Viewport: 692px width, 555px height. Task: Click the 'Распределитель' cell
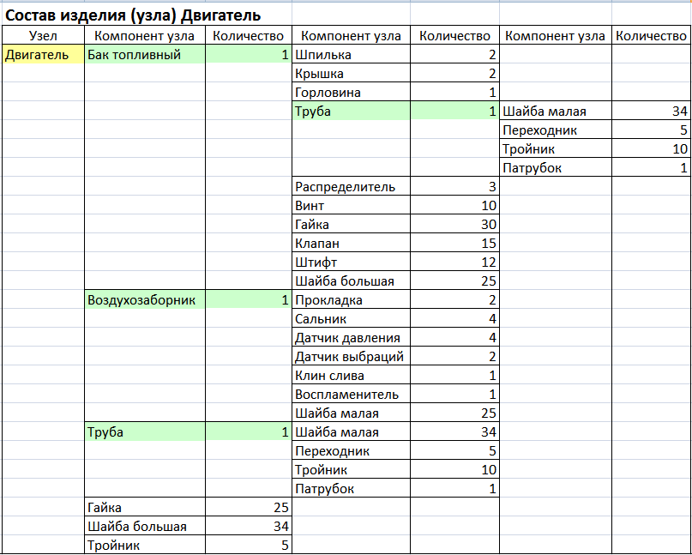(x=351, y=187)
